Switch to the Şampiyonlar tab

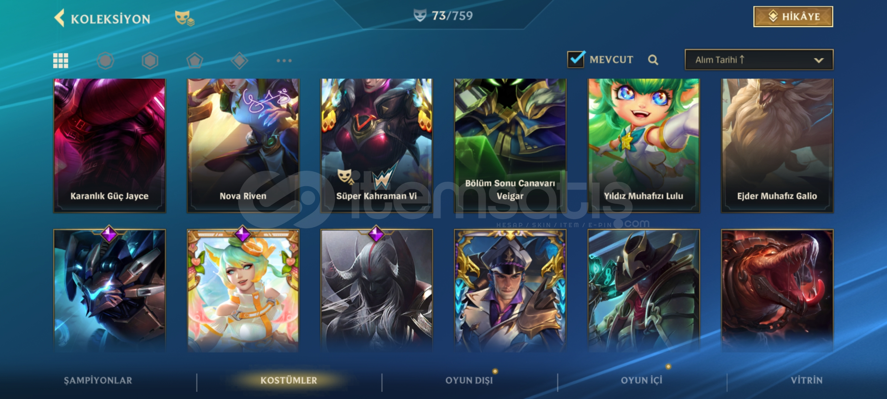click(98, 380)
